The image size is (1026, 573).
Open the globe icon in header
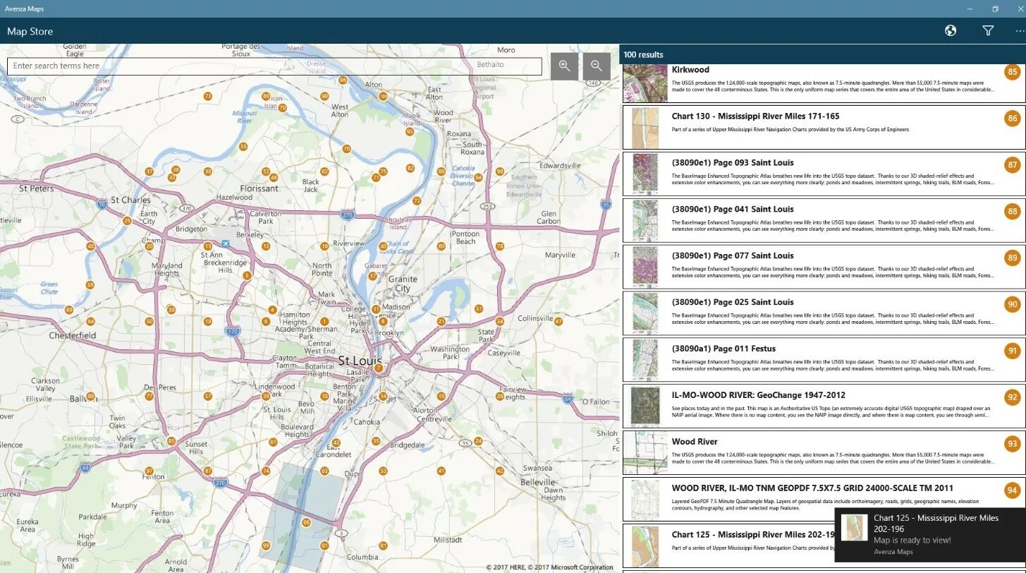point(951,30)
